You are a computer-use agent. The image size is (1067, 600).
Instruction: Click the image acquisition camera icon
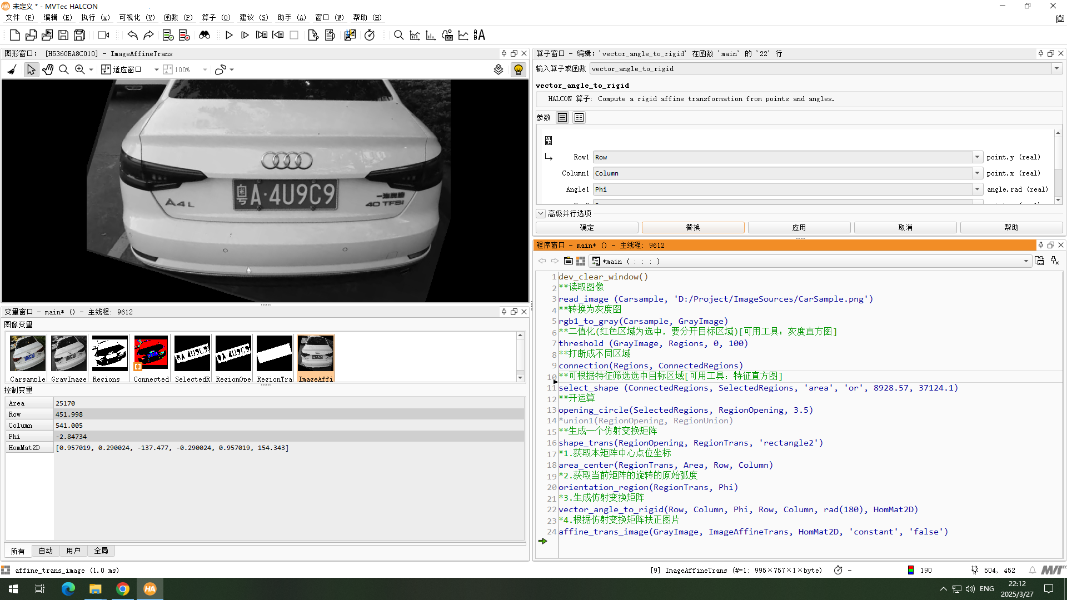pos(103,36)
